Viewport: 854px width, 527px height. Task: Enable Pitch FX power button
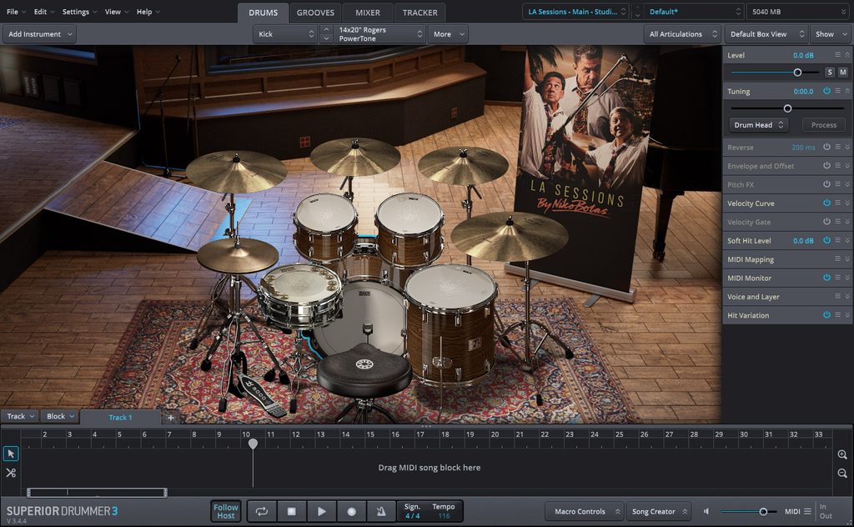coord(826,184)
